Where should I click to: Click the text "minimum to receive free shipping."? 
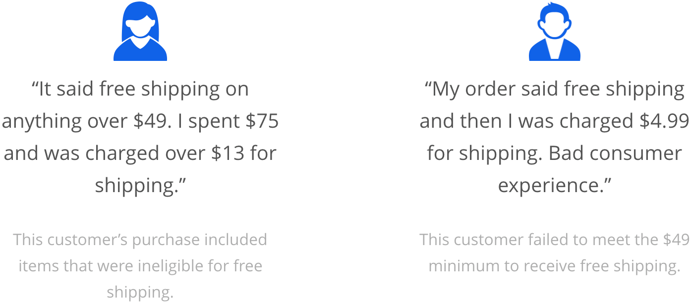(555, 266)
